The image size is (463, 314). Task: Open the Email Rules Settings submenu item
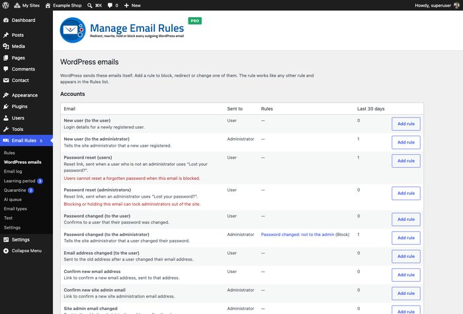tap(12, 227)
